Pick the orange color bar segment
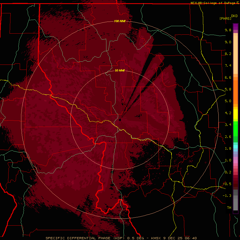 (235, 92)
